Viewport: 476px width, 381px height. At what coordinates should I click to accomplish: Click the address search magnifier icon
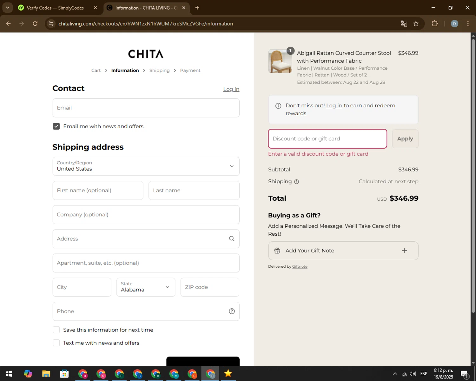coord(232,239)
